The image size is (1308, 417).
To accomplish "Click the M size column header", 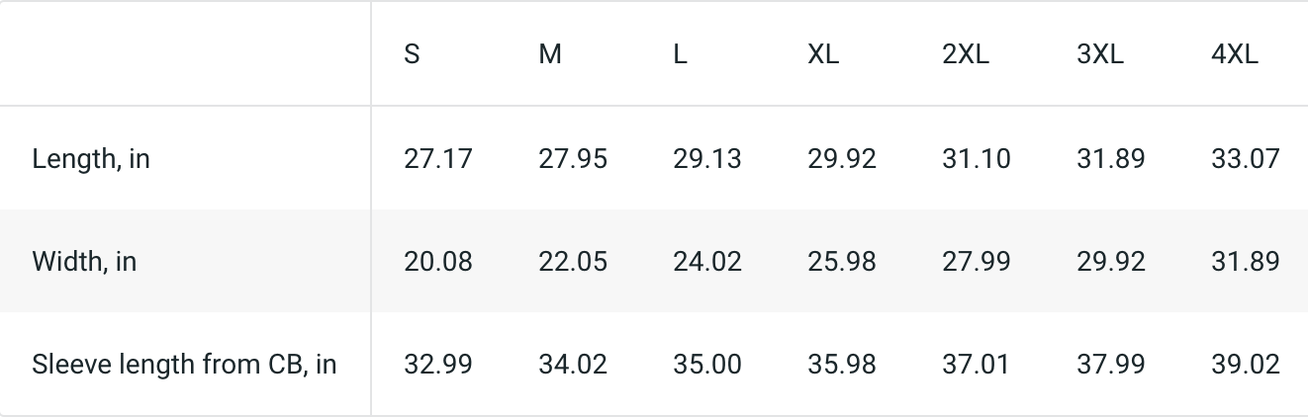I will pyautogui.click(x=550, y=54).
